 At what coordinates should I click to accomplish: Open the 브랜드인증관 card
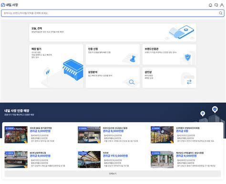169,54
